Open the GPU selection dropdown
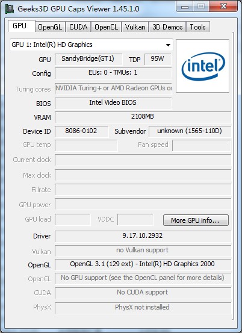Image resolution: width=242 pixels, height=333 pixels. point(92,45)
